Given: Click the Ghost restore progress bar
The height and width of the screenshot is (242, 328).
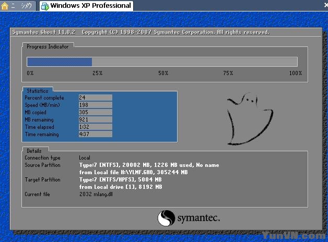Looking at the screenshot, I should click(162, 62).
